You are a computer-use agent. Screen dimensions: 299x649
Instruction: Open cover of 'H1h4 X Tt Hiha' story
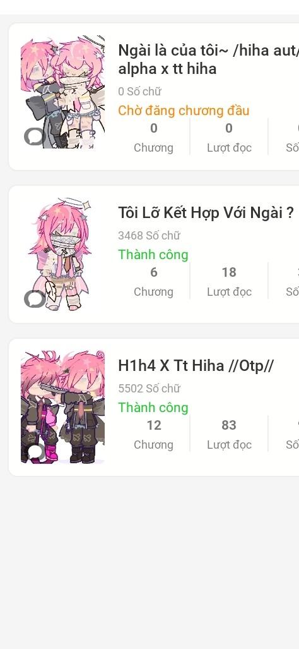tap(63, 407)
